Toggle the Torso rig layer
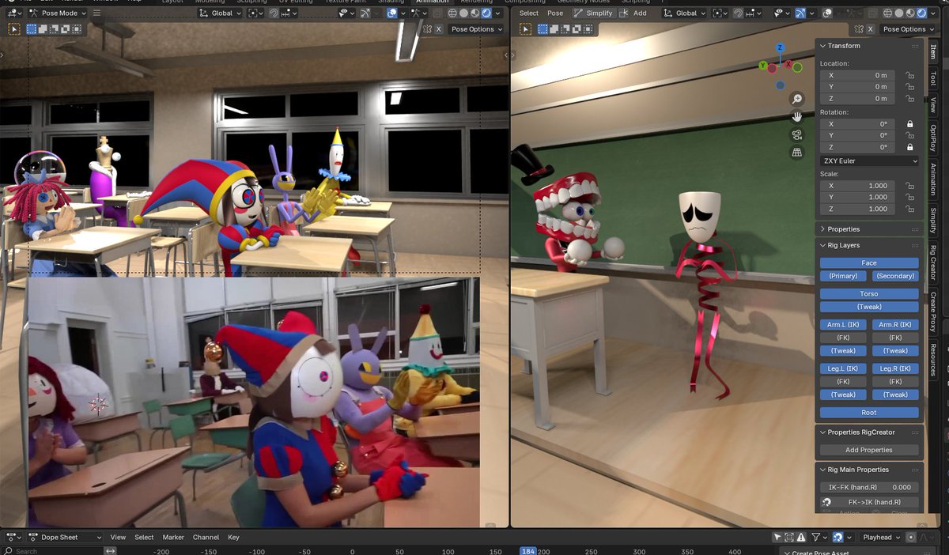This screenshot has height=555, width=949. pyautogui.click(x=869, y=294)
